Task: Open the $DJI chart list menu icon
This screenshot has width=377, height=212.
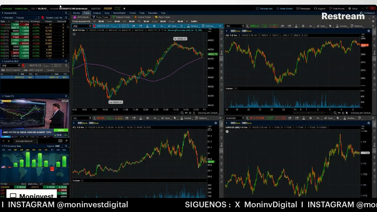Action: coord(220,26)
